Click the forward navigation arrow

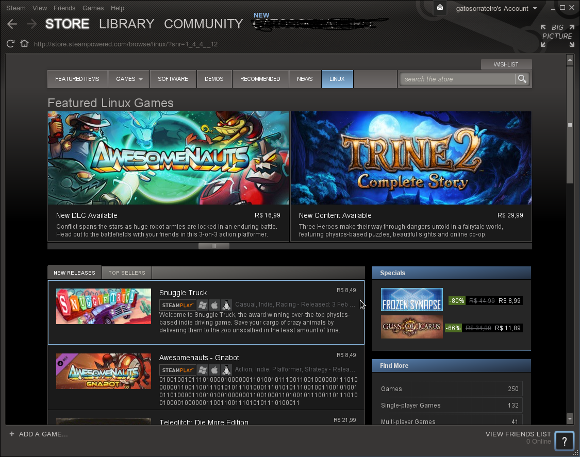pos(32,24)
